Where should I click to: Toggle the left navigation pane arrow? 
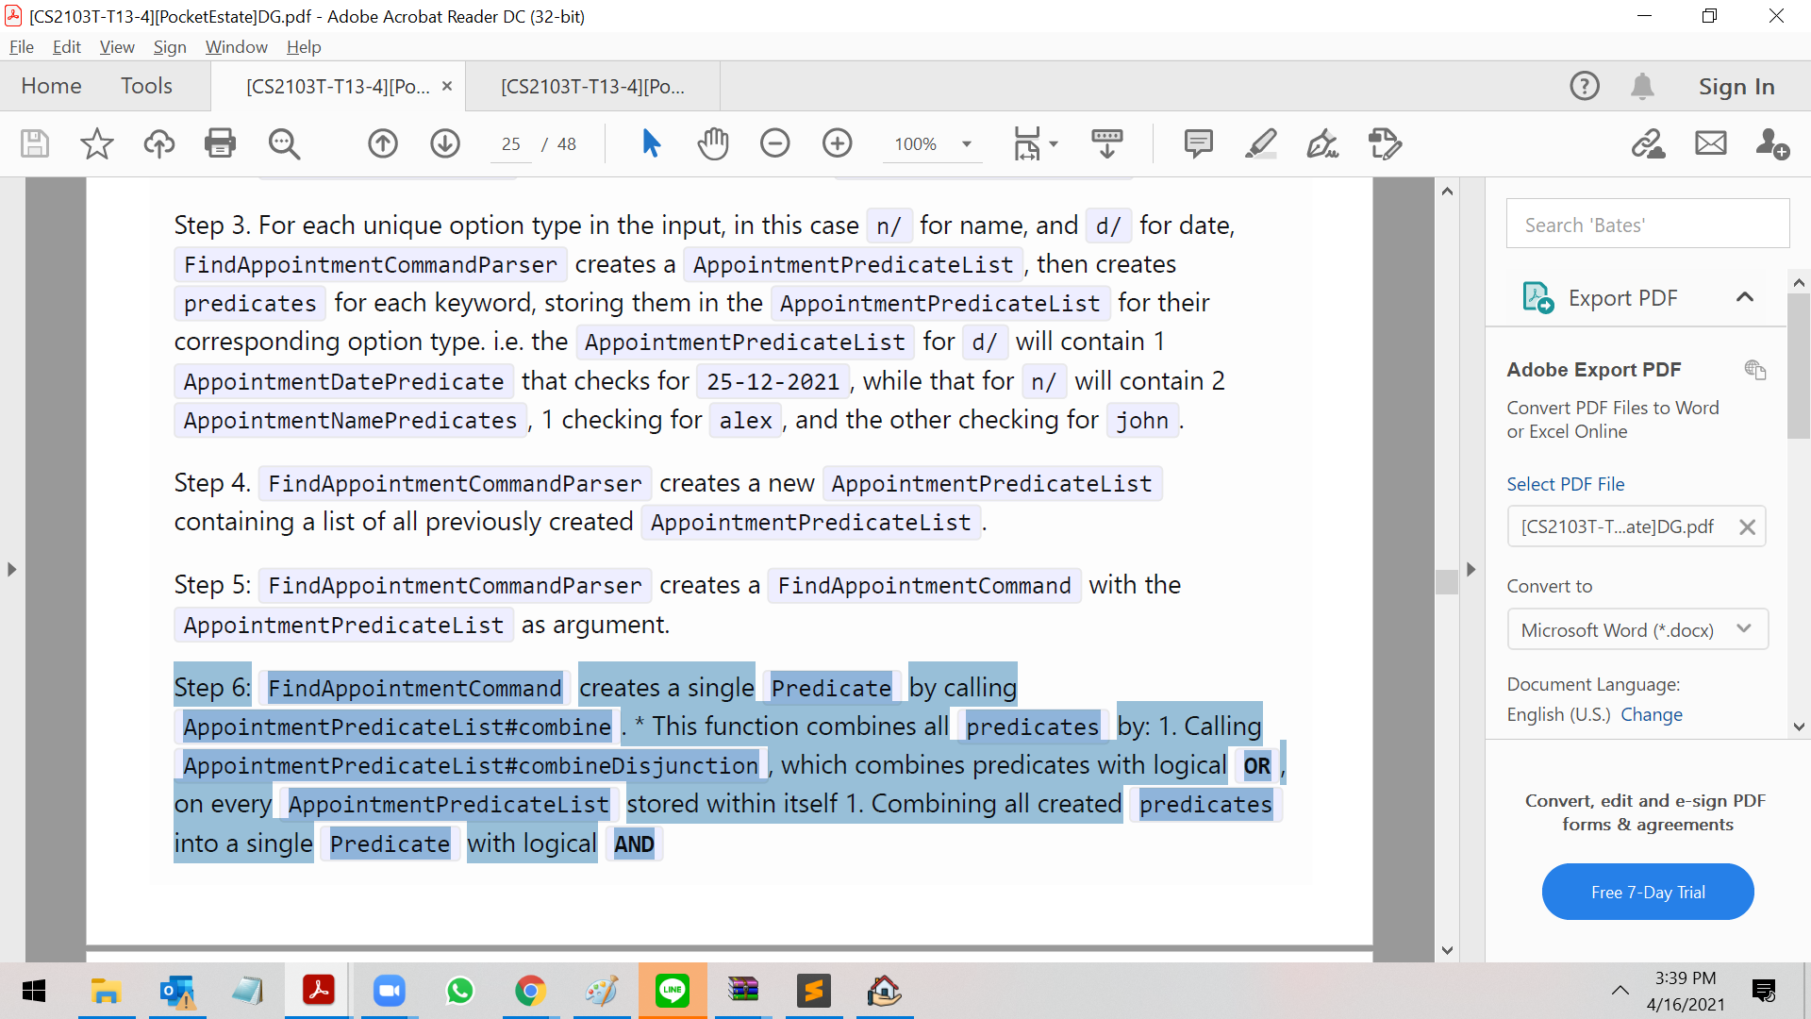(x=11, y=569)
